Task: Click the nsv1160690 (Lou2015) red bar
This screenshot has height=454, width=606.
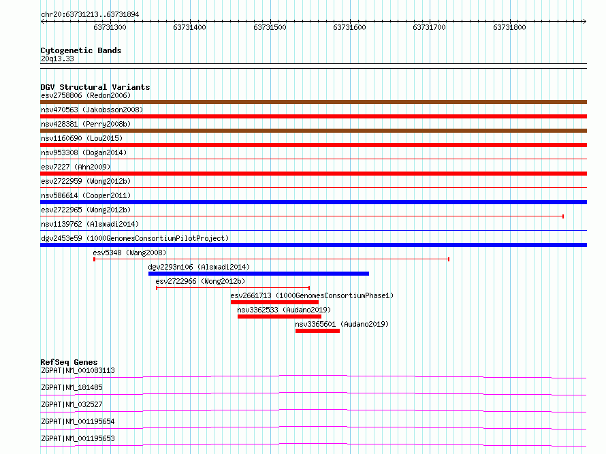Action: (x=313, y=145)
